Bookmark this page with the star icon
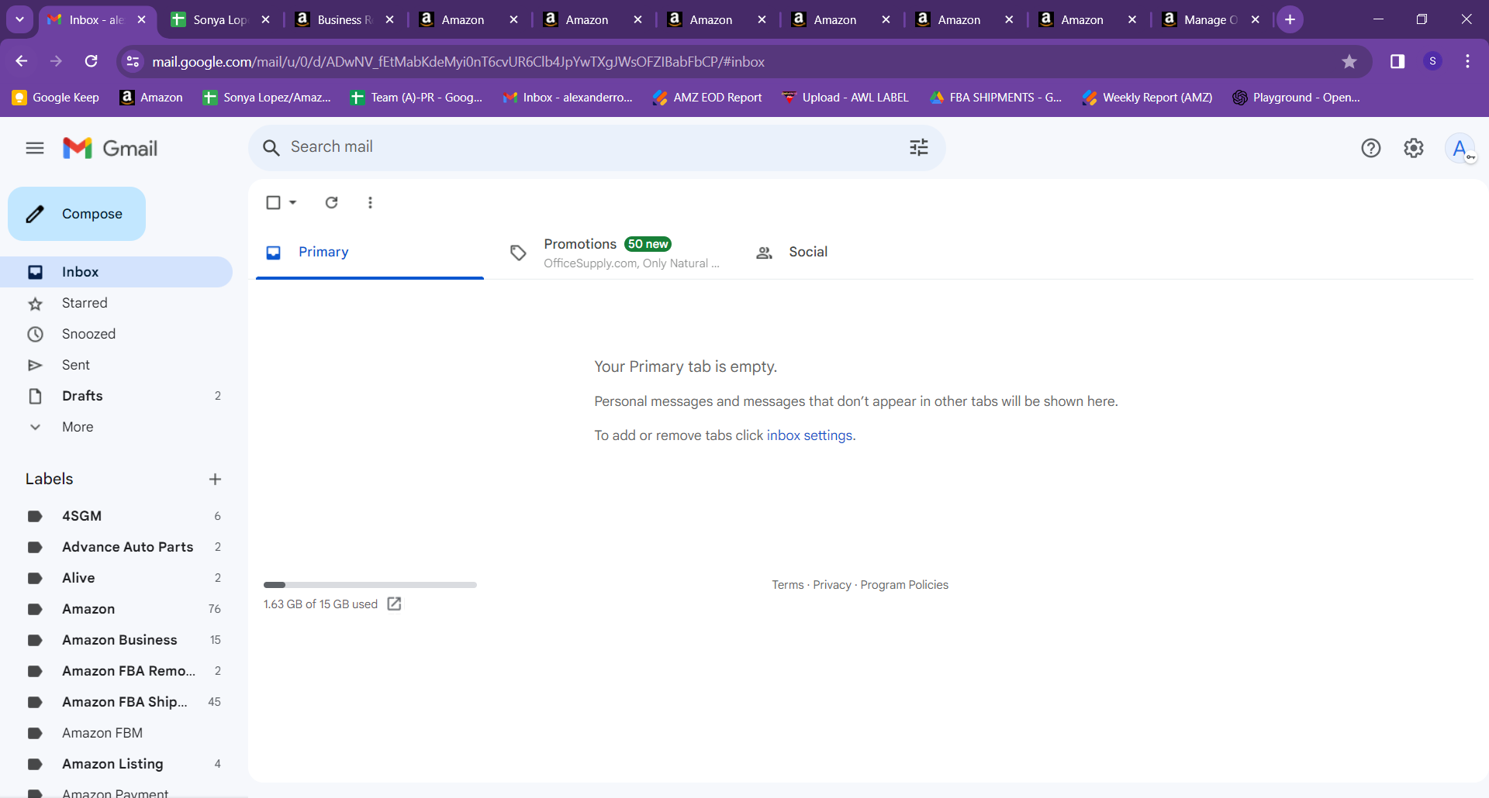This screenshot has width=1489, height=798. (1349, 61)
